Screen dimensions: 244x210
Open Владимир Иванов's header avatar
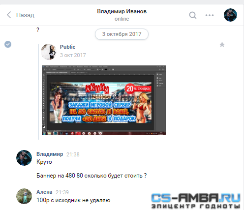pyautogui.click(x=230, y=15)
